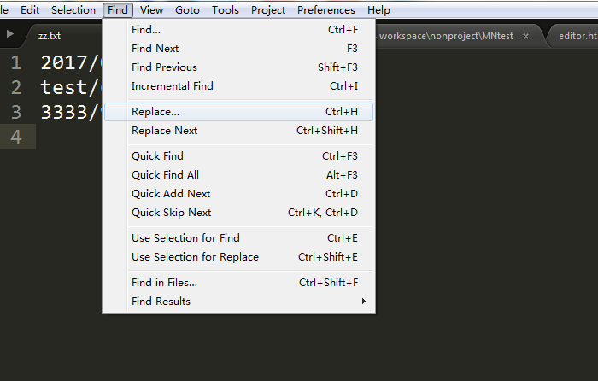598x381 pixels.
Task: Open the Edit menu
Action: (x=30, y=10)
